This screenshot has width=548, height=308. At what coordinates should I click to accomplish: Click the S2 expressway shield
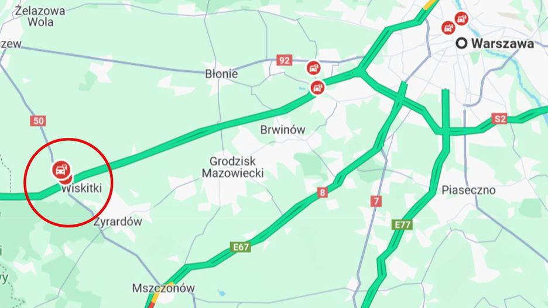coord(499,119)
